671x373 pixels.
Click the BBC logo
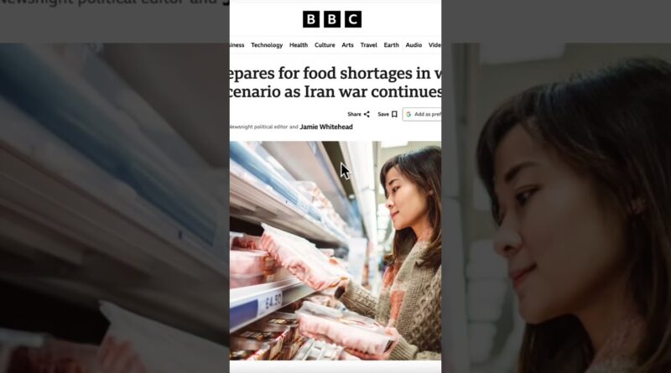pos(332,19)
